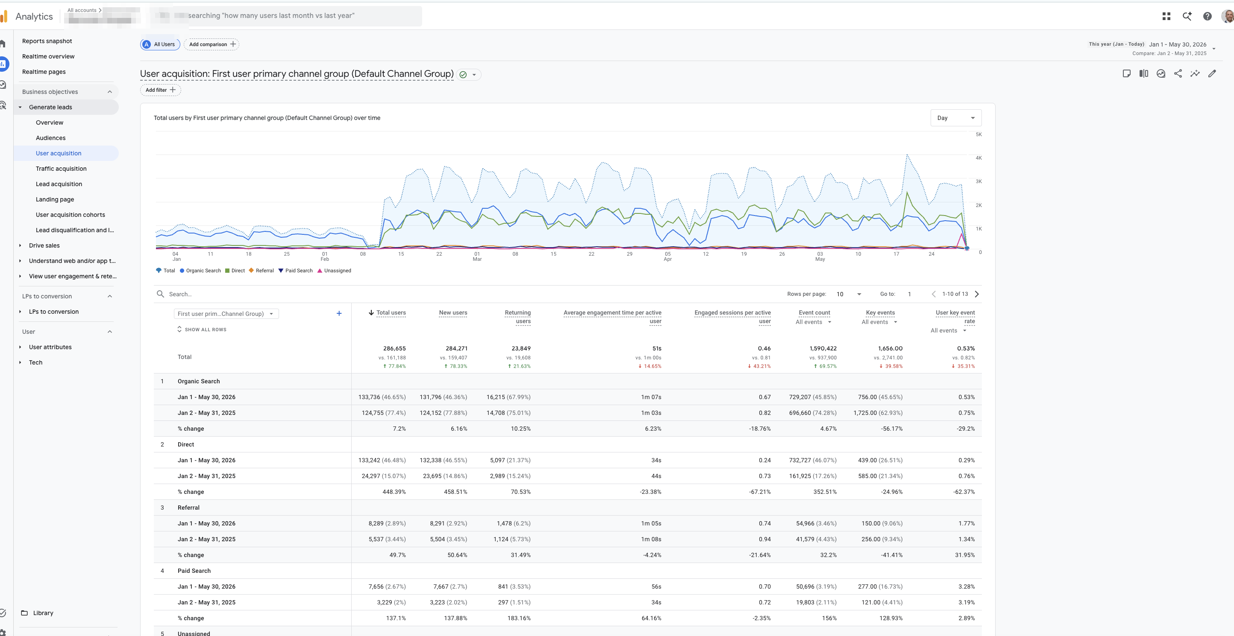Open the share report icon
This screenshot has width=1234, height=636.
1178,74
